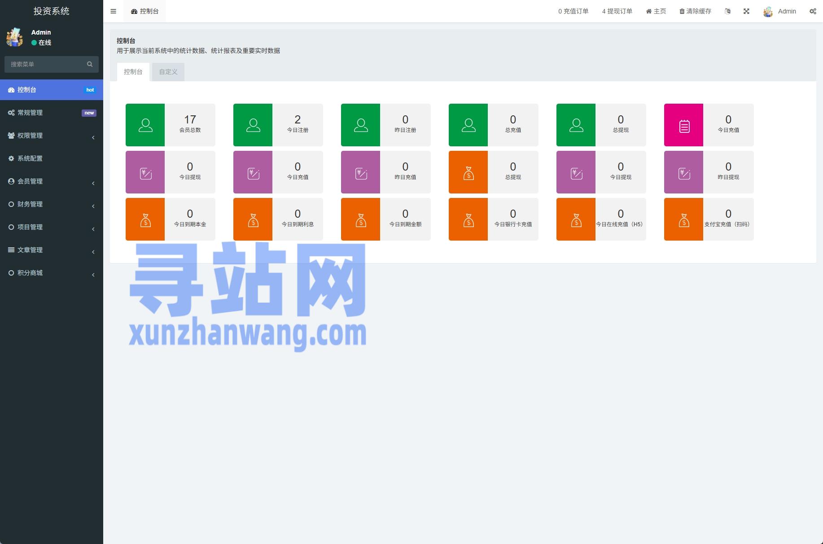This screenshot has width=823, height=544.
Task: Expand the 积分商城 submenu
Action: click(x=52, y=273)
